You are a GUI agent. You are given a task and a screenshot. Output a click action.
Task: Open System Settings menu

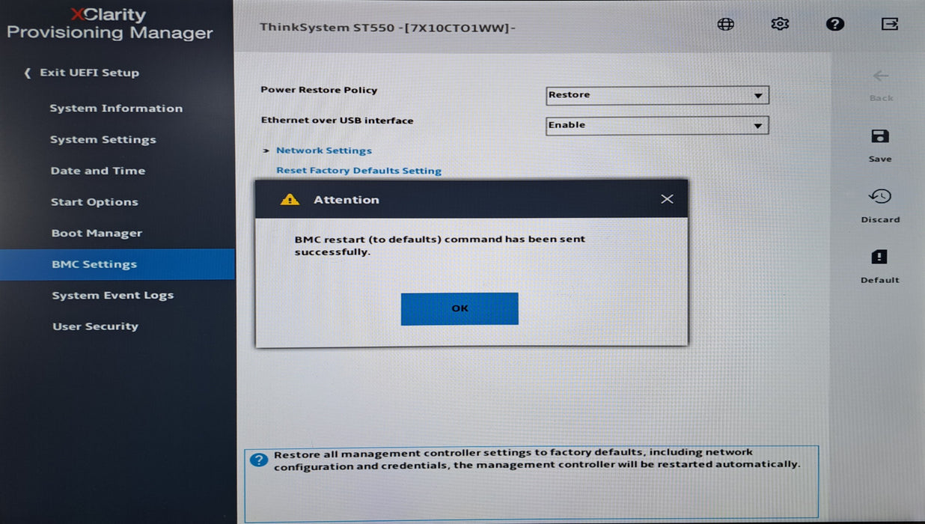pyautogui.click(x=103, y=140)
